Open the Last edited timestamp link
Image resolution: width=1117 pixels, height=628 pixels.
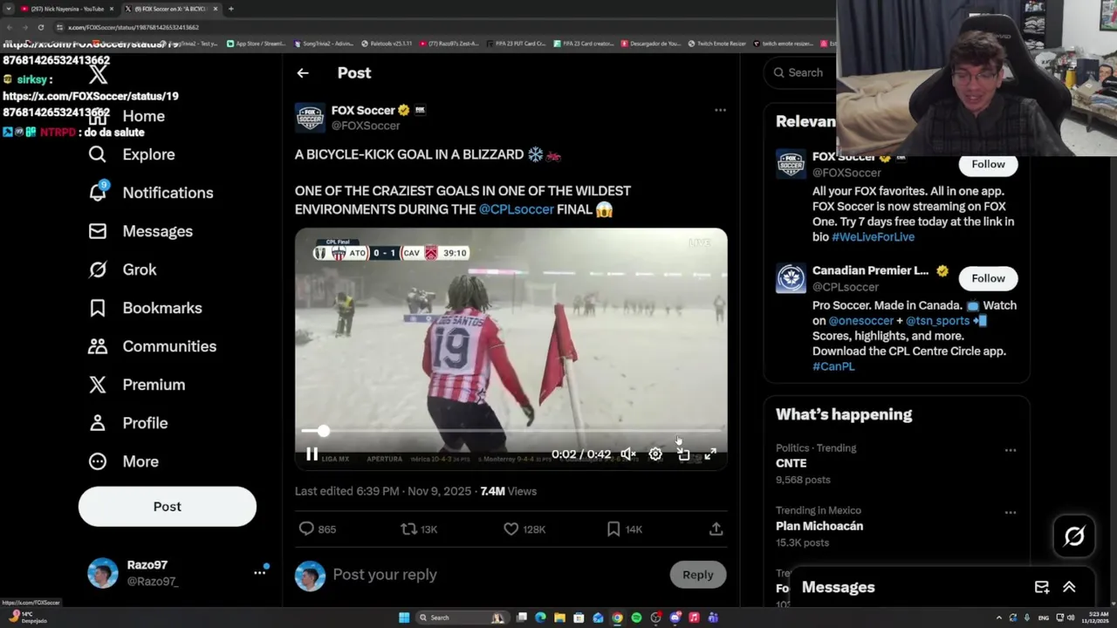pos(383,491)
